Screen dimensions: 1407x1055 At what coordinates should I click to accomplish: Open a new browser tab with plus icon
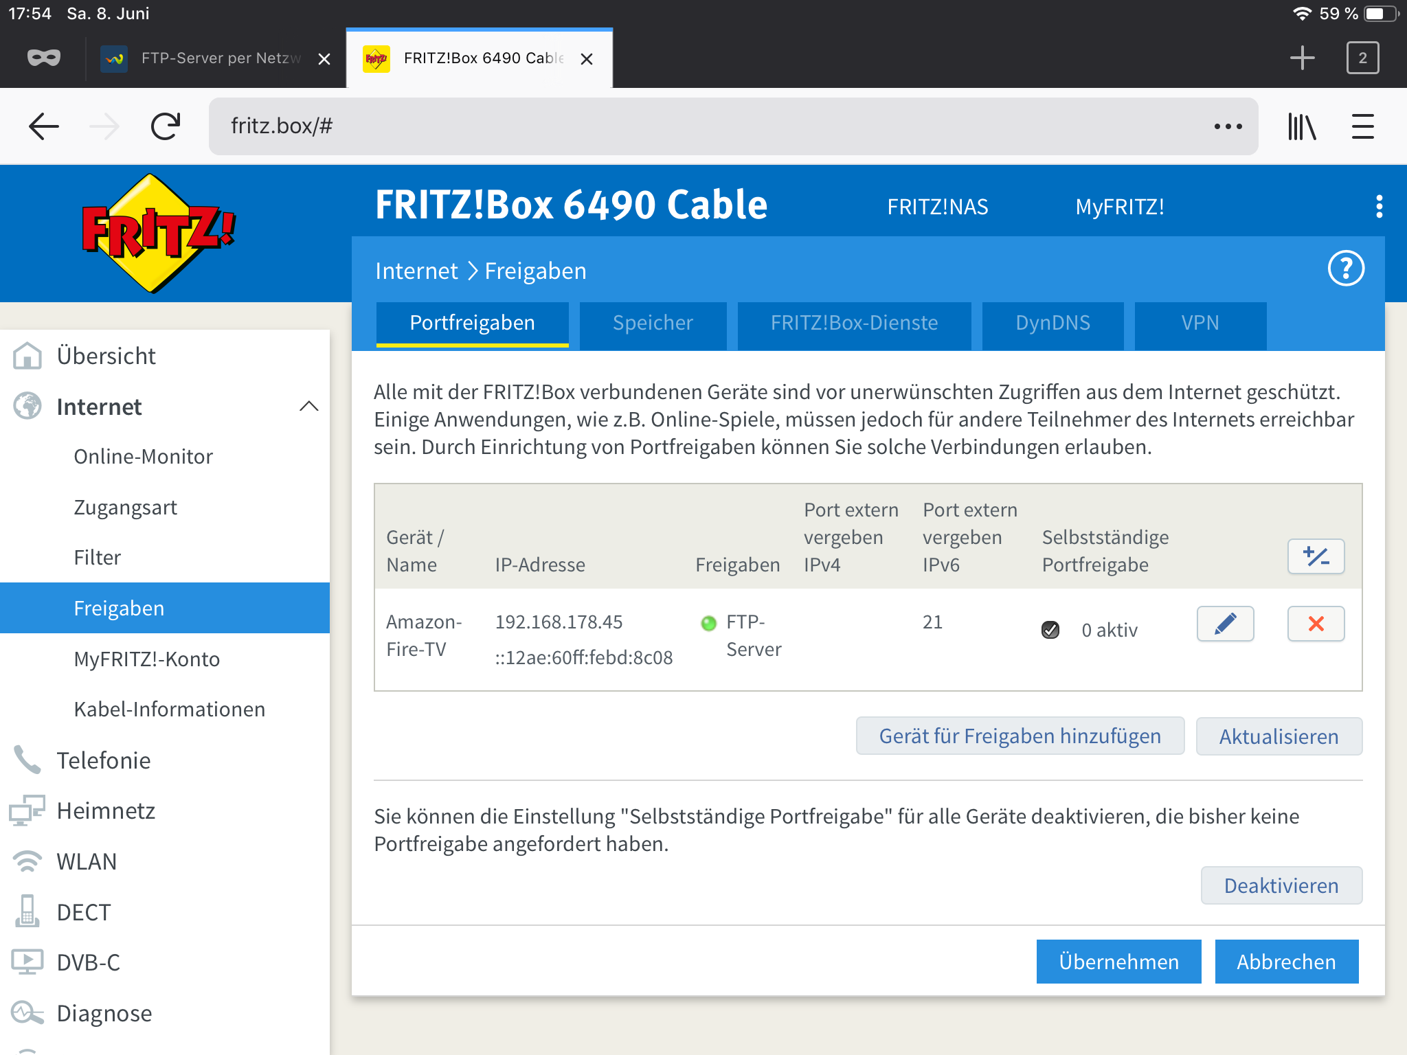click(1302, 58)
